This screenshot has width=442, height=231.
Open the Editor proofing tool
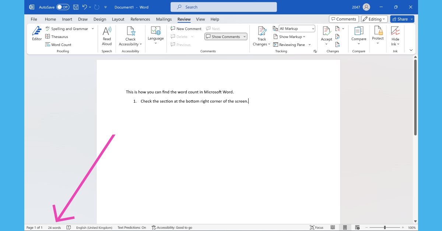37,33
